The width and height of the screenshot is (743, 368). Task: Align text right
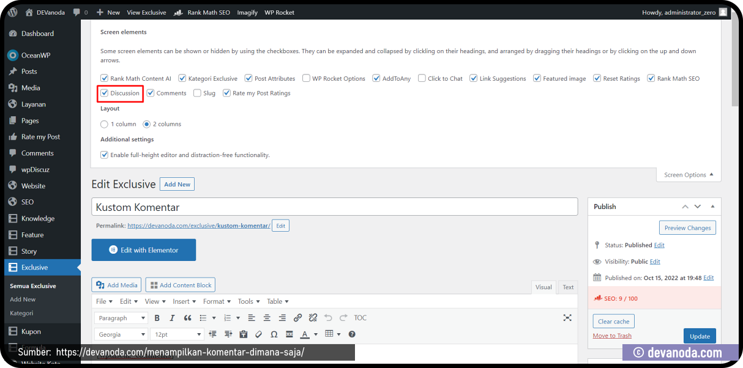282,318
